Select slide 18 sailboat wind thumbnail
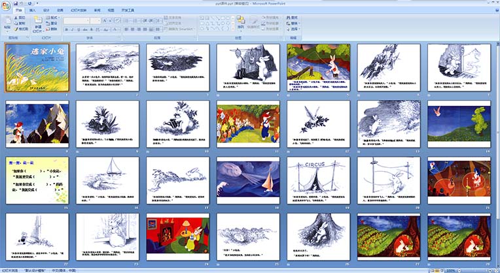The height and width of the screenshot is (273, 500). pyautogui.click(x=248, y=180)
